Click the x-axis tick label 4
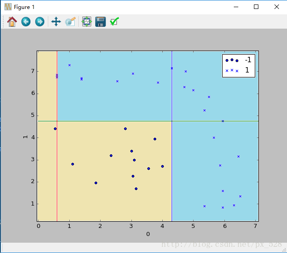 click(x=162, y=226)
